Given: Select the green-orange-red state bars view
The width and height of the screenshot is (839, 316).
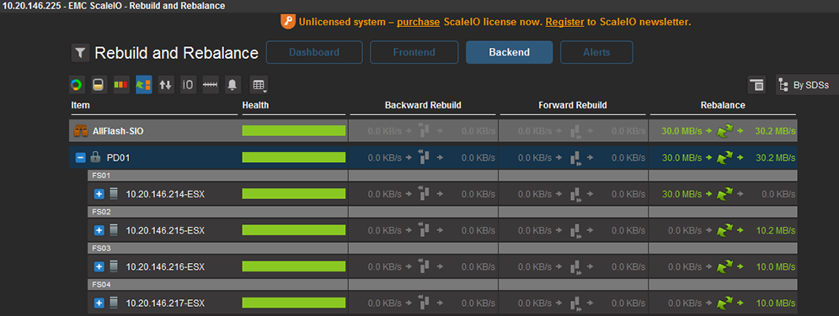Looking at the screenshot, I should [121, 84].
